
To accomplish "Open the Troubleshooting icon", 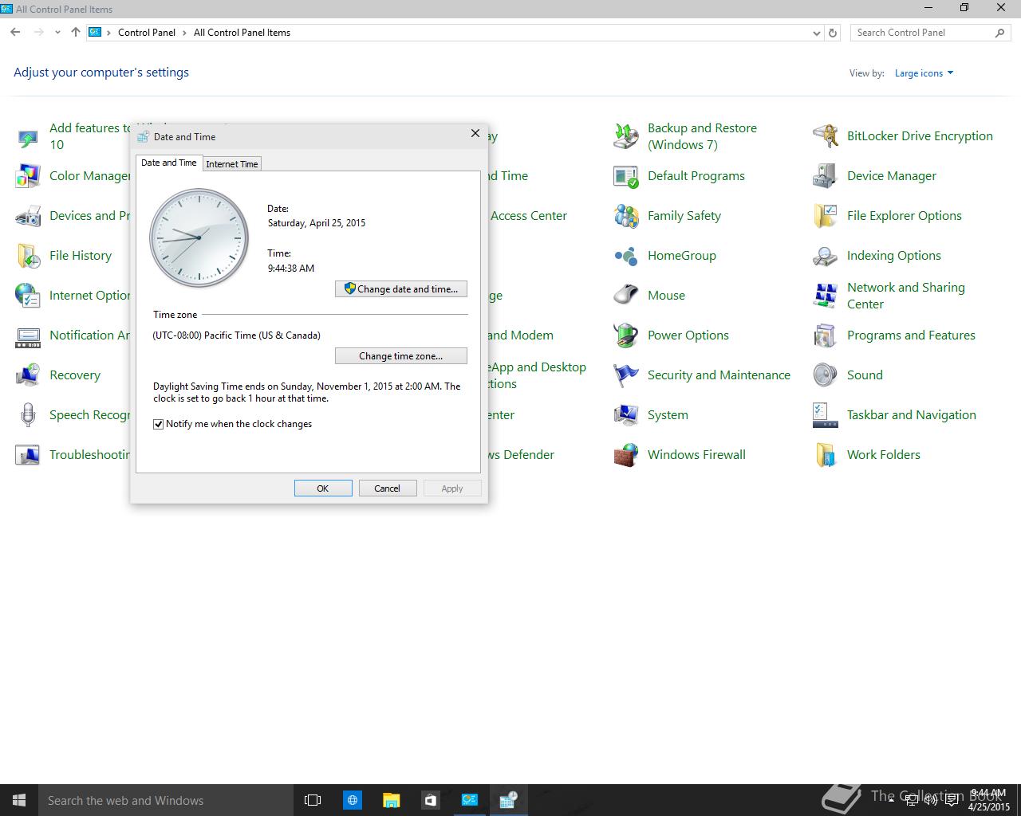I will [x=28, y=455].
